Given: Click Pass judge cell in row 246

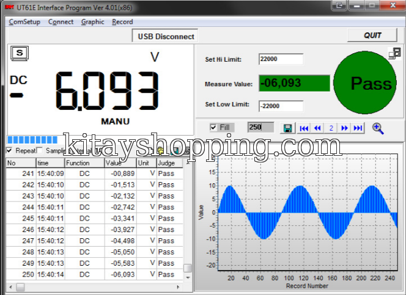Looking at the screenshot, I should [170, 230].
